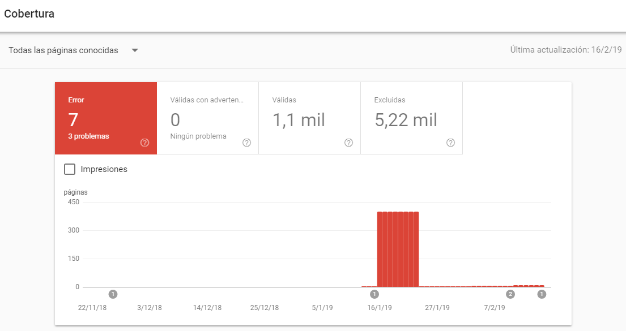Click the help icon in the Válidas card
This screenshot has height=331, width=626.
(348, 143)
